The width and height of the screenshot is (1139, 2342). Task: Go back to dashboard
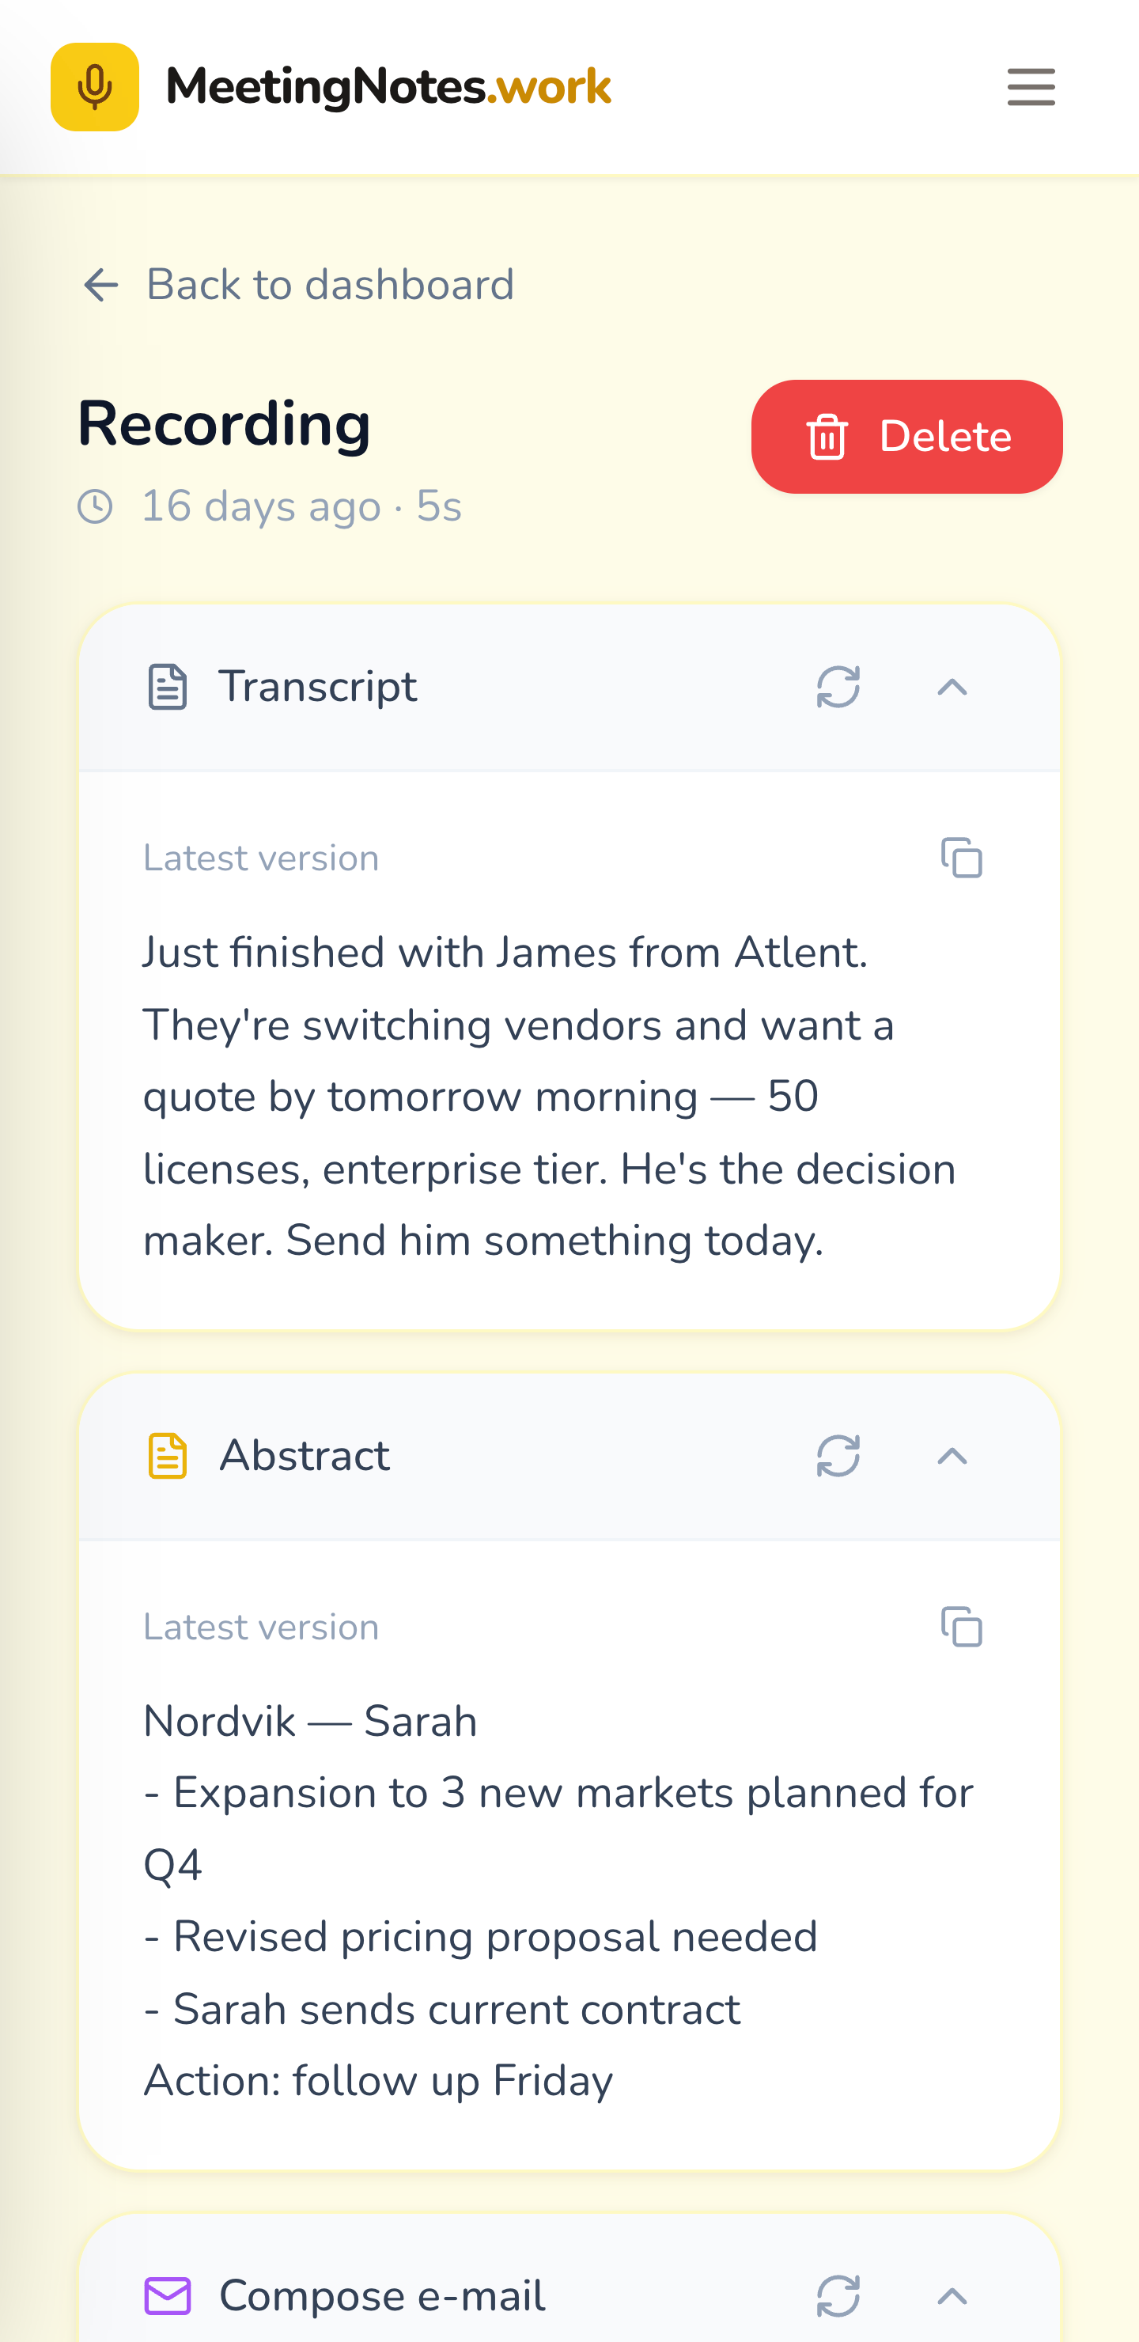point(330,285)
